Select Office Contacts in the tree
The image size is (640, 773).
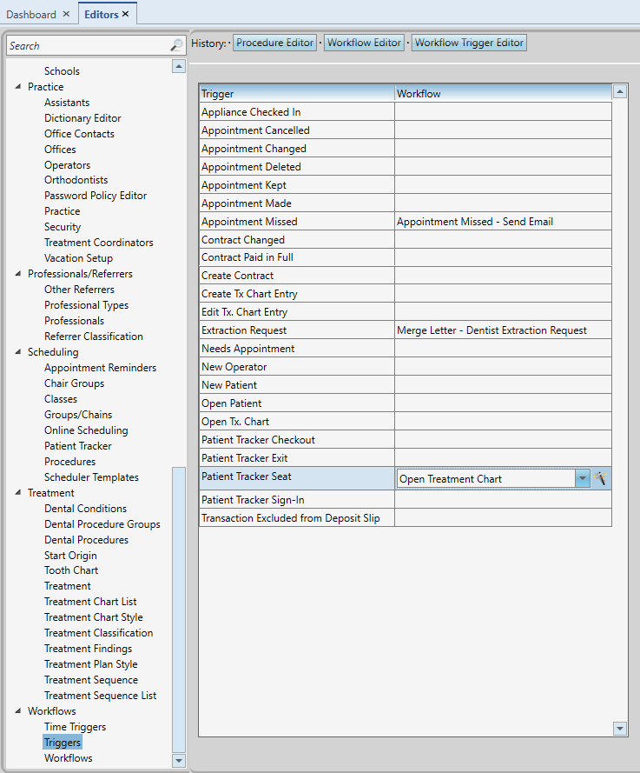(x=79, y=134)
